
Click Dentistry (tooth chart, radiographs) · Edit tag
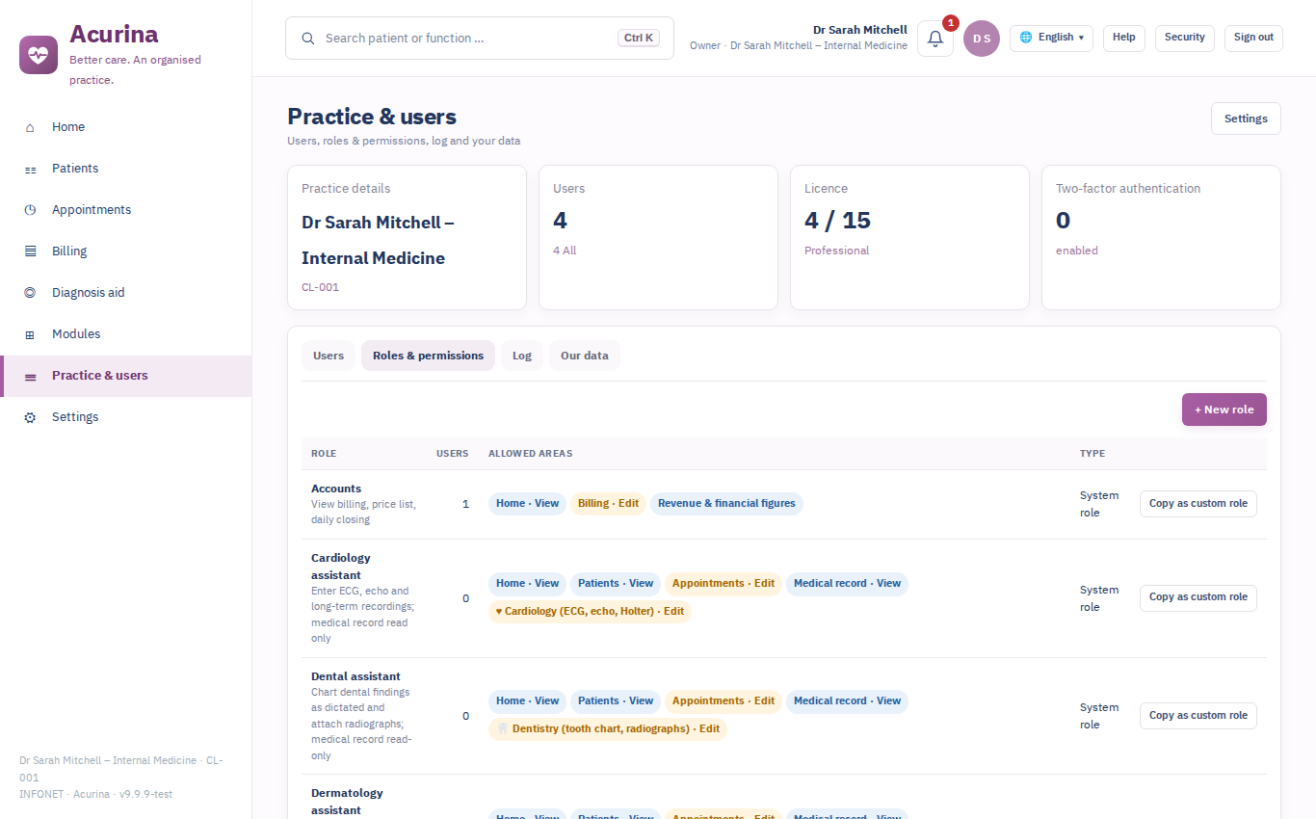[x=608, y=729]
